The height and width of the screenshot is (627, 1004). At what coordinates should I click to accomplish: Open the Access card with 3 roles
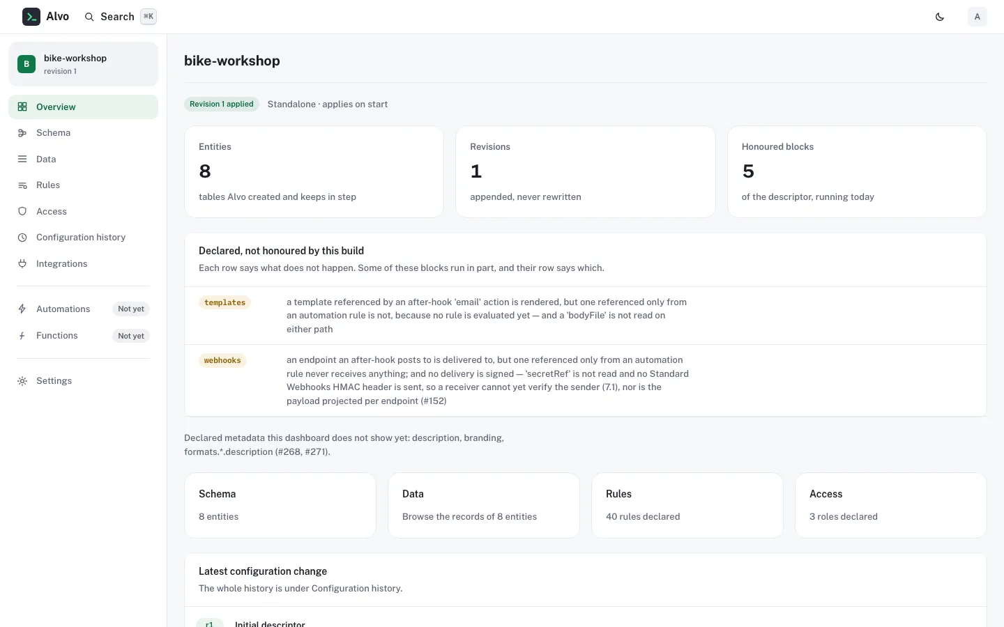click(891, 505)
